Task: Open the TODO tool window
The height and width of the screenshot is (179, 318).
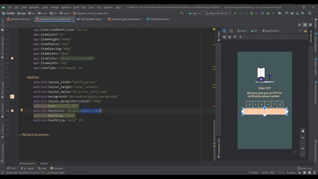Action: coord(12,168)
